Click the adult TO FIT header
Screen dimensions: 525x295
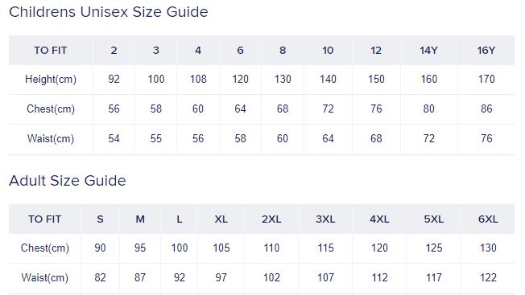[44, 219]
